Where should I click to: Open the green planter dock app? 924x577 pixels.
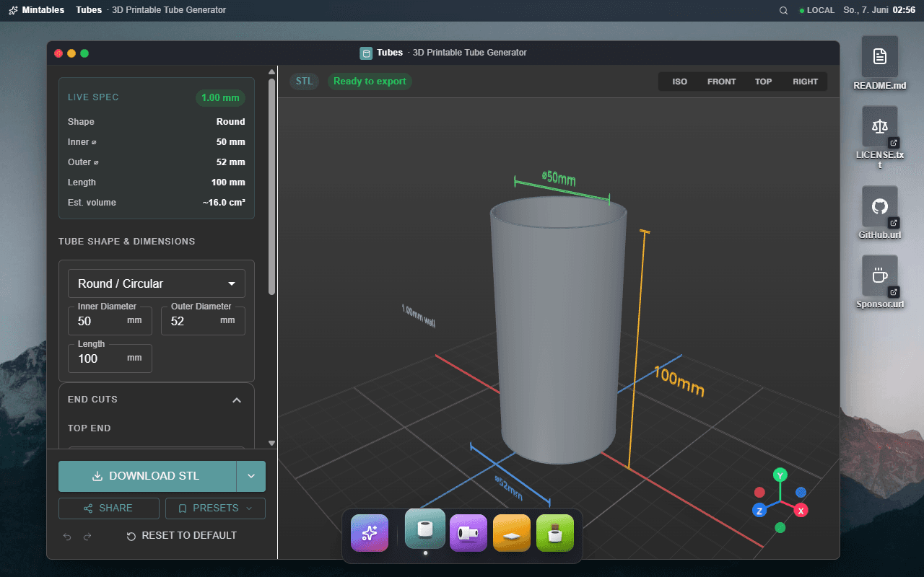point(555,533)
